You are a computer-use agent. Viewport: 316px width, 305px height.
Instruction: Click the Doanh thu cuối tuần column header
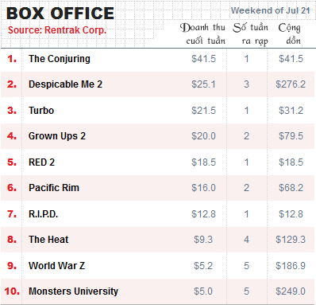pos(202,34)
